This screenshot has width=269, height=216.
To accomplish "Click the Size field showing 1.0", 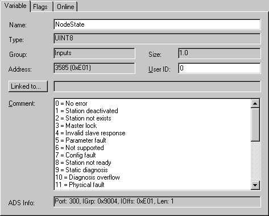I will [220, 53].
